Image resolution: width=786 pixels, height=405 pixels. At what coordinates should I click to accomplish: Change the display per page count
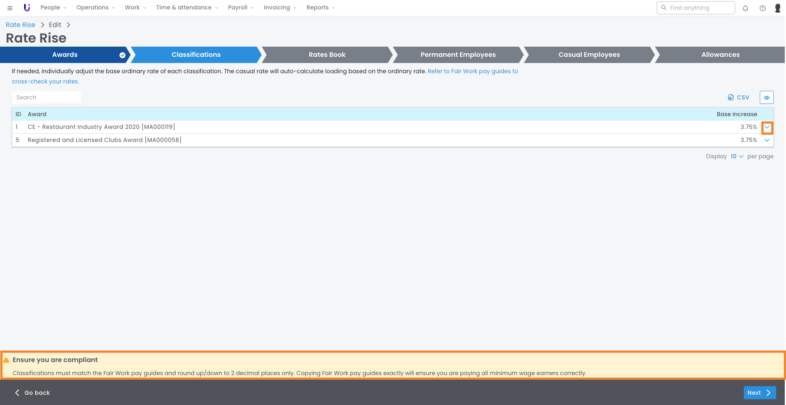(x=736, y=156)
